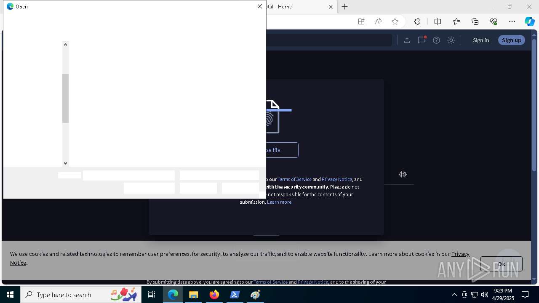
Task: Open the help question mark icon
Action: [436, 40]
